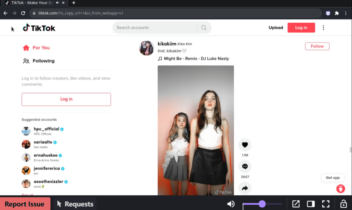Screen dimensions: 352x210
Task: Click the '3647' comments count
Action: click(245, 177)
